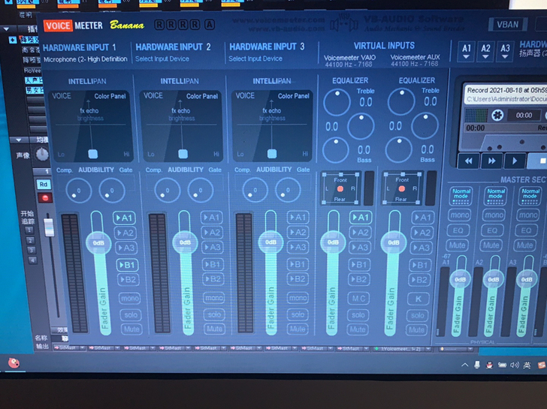Viewport: 547px width, 409px height.
Task: Toggle A3 routing on Hardware Input 1
Action: [127, 248]
